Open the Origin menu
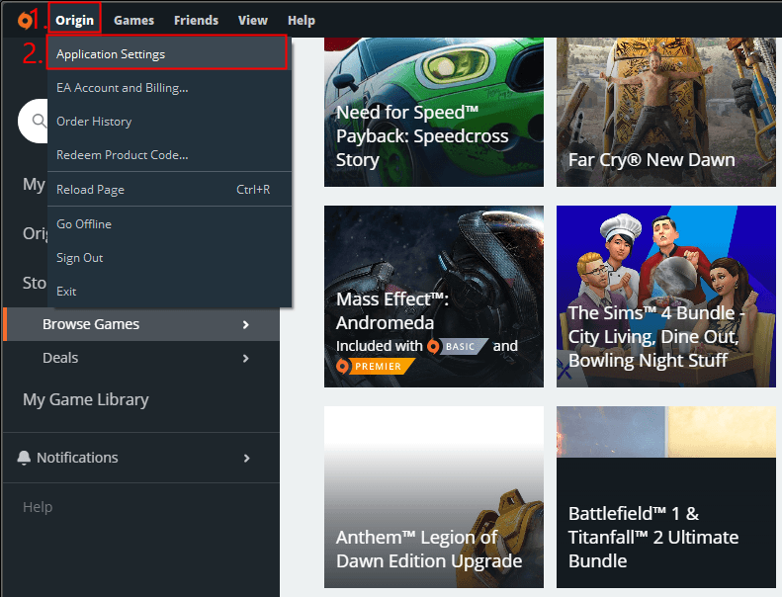The height and width of the screenshot is (597, 782). [75, 20]
